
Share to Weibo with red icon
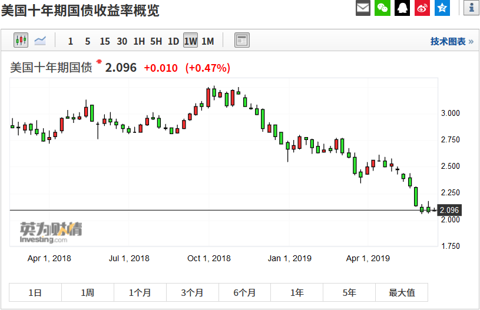[422, 7]
